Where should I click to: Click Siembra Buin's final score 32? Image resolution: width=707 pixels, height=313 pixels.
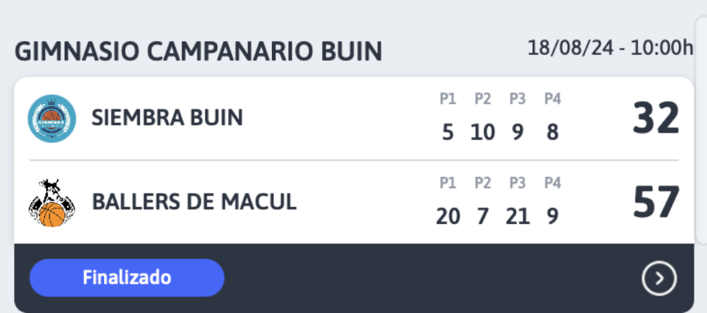point(656,119)
